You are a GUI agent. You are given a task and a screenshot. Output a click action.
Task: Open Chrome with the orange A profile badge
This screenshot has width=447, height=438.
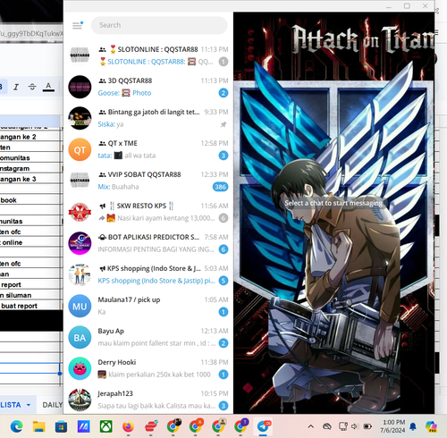tap(196, 426)
